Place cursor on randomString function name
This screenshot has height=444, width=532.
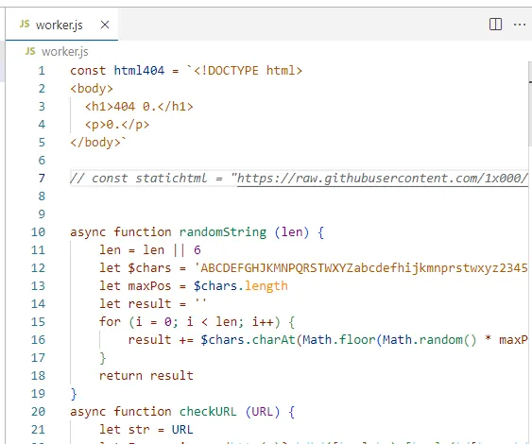(223, 232)
